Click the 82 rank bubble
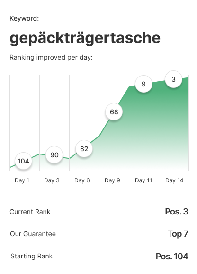197x274 pixels. point(84,149)
